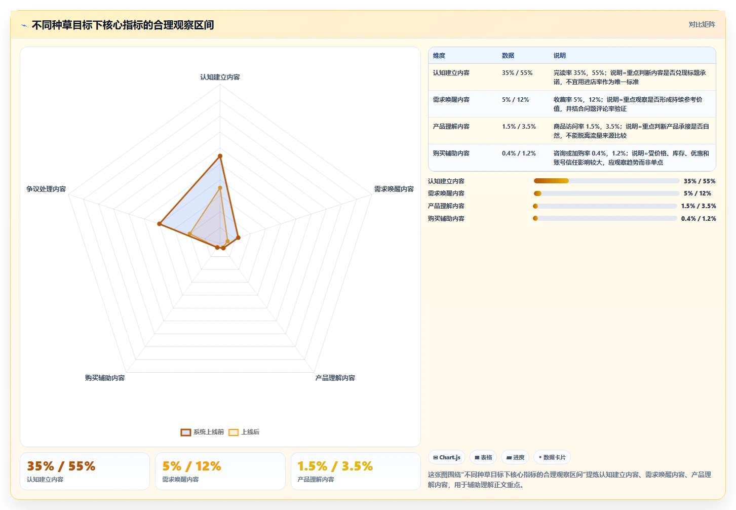Click the 需求唤醒内容 progress bar
Screen dimensions: 736x510
[x=606, y=193]
